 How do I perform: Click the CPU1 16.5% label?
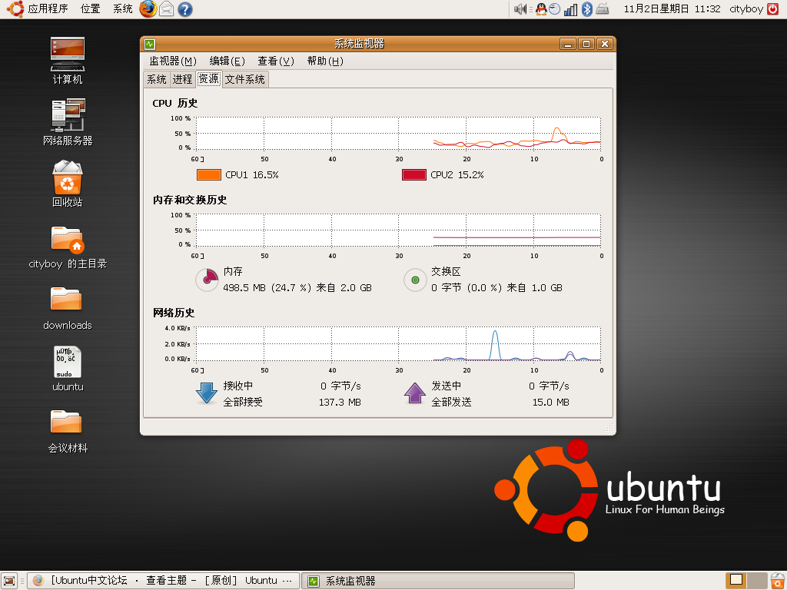[252, 175]
